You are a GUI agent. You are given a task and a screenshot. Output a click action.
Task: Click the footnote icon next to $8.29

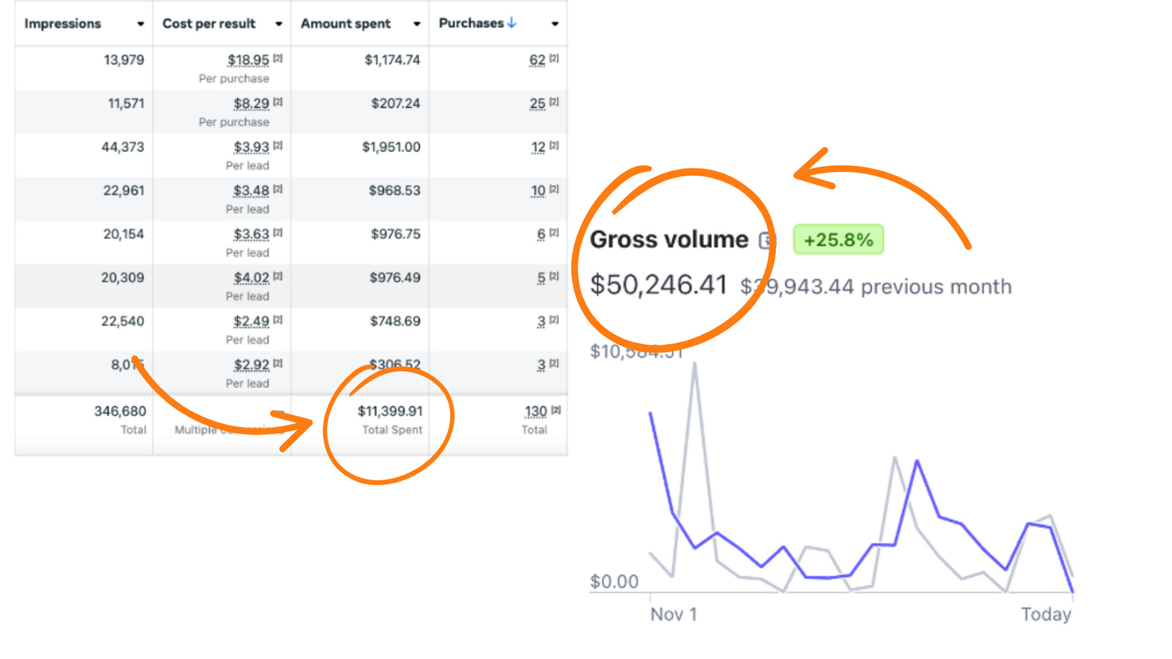[x=278, y=102]
